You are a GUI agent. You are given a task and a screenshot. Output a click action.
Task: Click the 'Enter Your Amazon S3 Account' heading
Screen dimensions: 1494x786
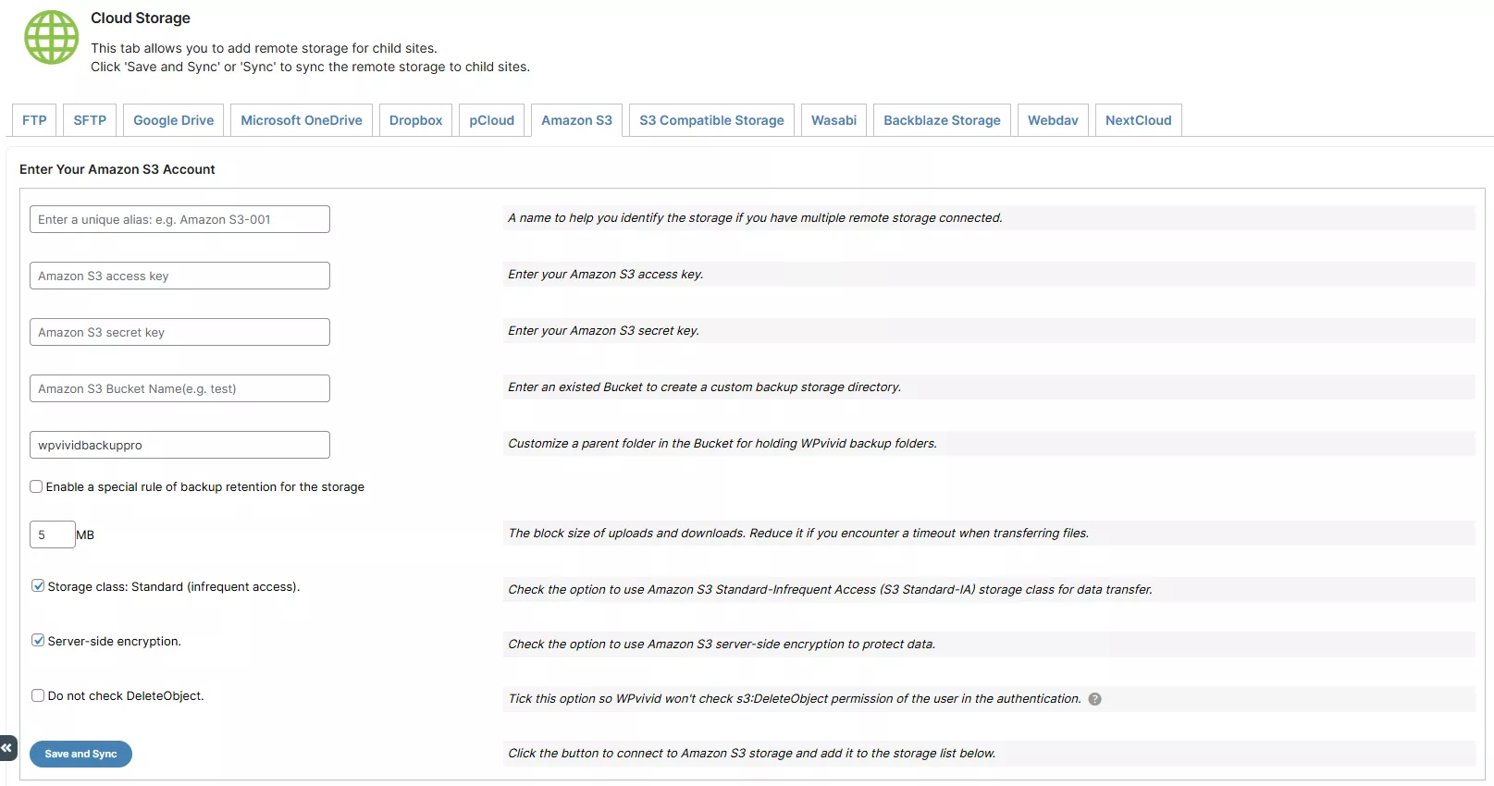pyautogui.click(x=117, y=169)
